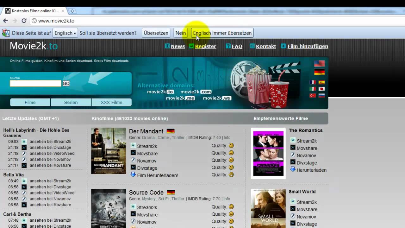The height and width of the screenshot is (228, 405).
Task: Open the Kontakt link in header
Action: coord(266,46)
